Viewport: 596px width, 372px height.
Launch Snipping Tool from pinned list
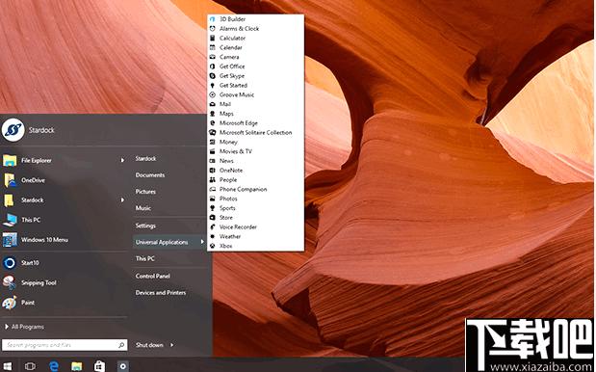coord(39,282)
